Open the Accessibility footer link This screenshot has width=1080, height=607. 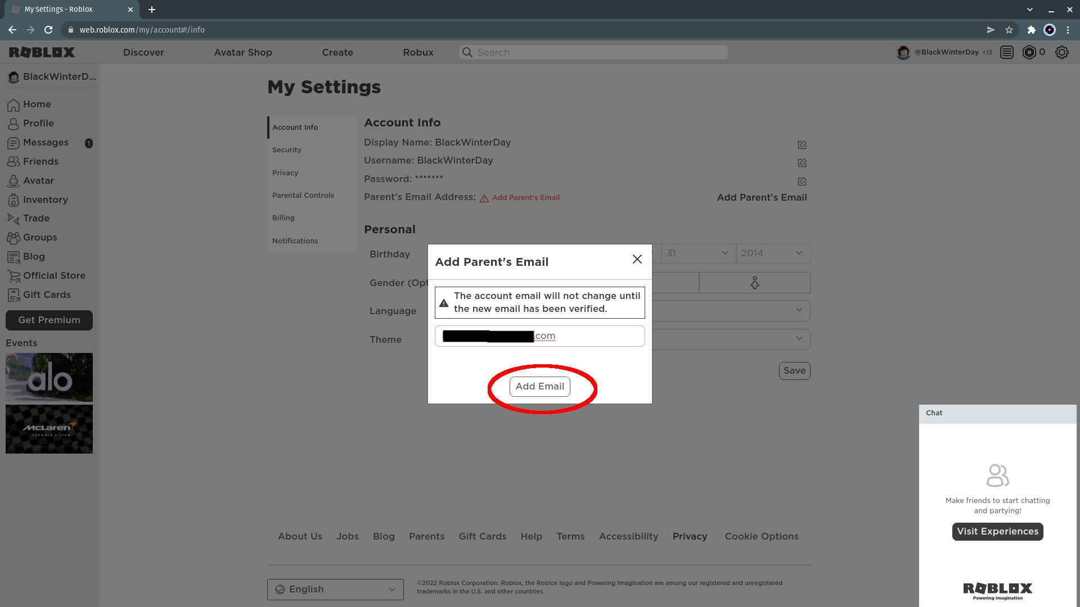pos(628,537)
